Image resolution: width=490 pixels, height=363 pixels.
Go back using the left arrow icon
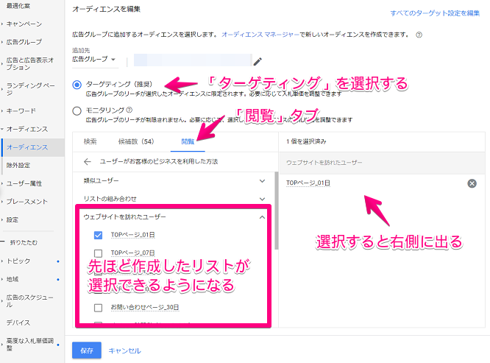[88, 161]
